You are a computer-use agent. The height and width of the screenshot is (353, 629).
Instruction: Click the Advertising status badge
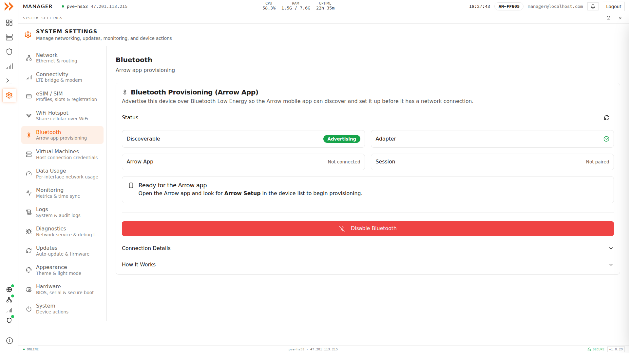click(342, 139)
